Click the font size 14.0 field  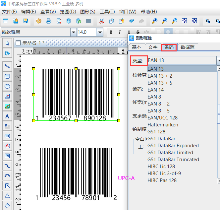[x=87, y=32]
